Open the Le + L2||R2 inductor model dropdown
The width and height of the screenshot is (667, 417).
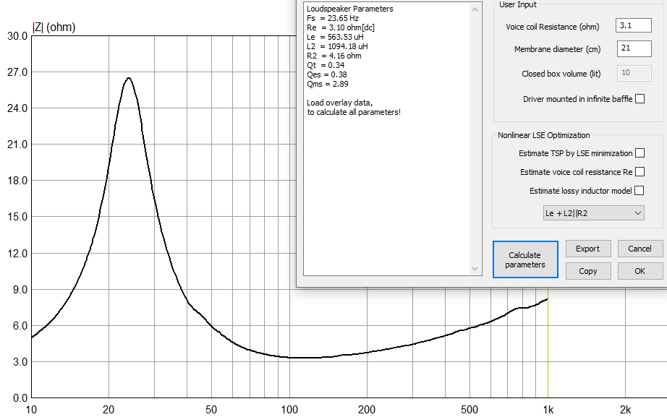click(593, 213)
